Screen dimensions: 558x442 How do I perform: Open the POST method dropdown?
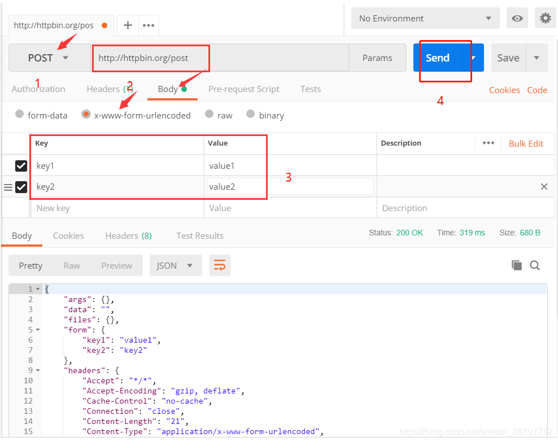[50, 58]
